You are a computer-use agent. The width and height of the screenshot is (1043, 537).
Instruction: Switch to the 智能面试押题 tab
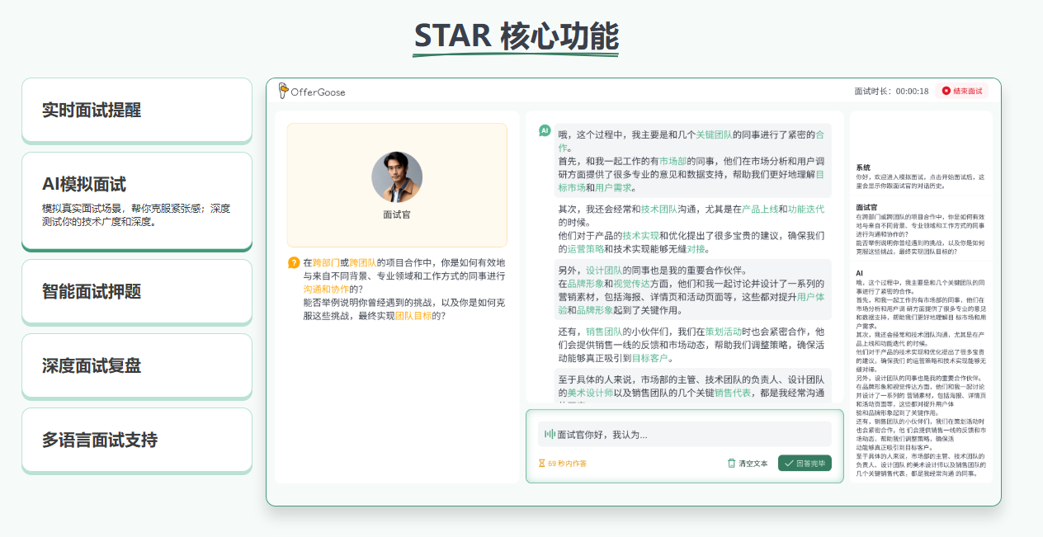(137, 291)
